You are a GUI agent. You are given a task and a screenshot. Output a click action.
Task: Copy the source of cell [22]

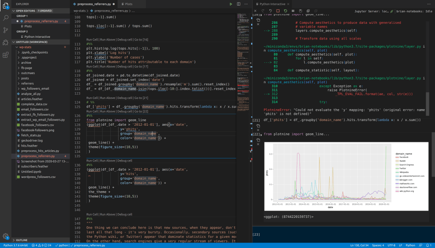258,140
